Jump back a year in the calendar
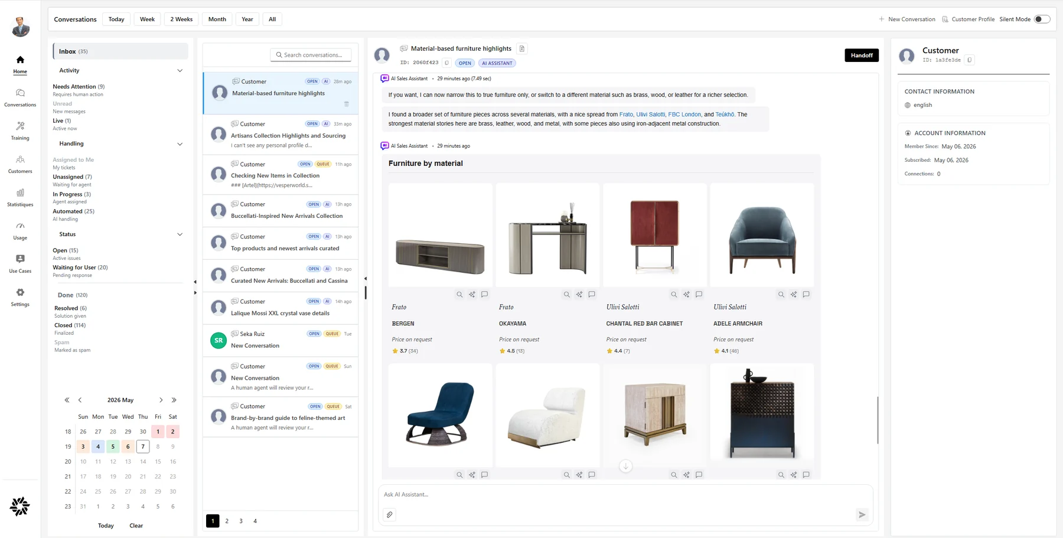 click(67, 400)
